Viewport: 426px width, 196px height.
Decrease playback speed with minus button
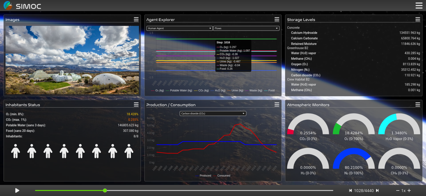click(x=397, y=190)
